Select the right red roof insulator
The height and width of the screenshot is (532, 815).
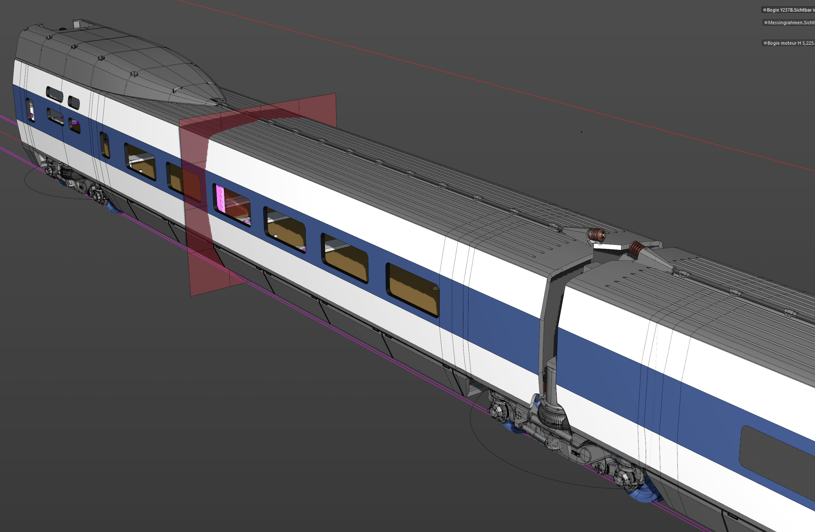pyautogui.click(x=636, y=248)
